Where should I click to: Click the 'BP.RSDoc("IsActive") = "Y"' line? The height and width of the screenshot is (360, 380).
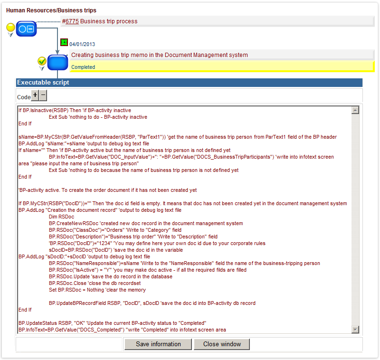click(148, 270)
